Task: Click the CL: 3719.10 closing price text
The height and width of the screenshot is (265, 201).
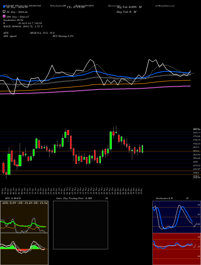Action: pyautogui.click(x=76, y=7)
